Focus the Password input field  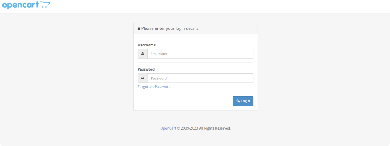pos(201,78)
